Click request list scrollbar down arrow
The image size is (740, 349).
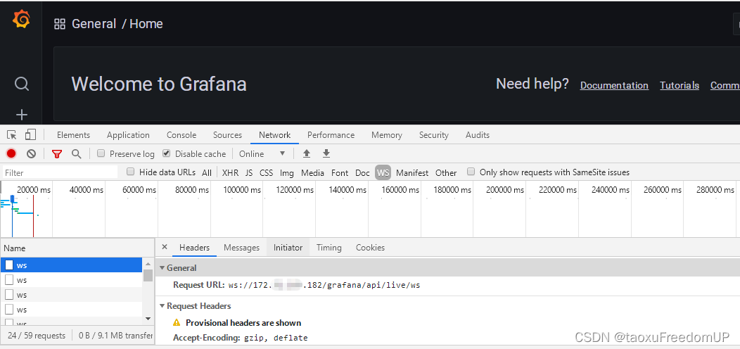coord(148,319)
